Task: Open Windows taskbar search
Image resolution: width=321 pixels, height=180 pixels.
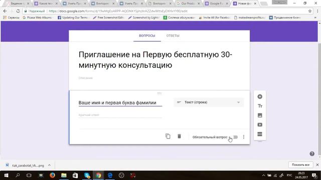Action: (18, 175)
